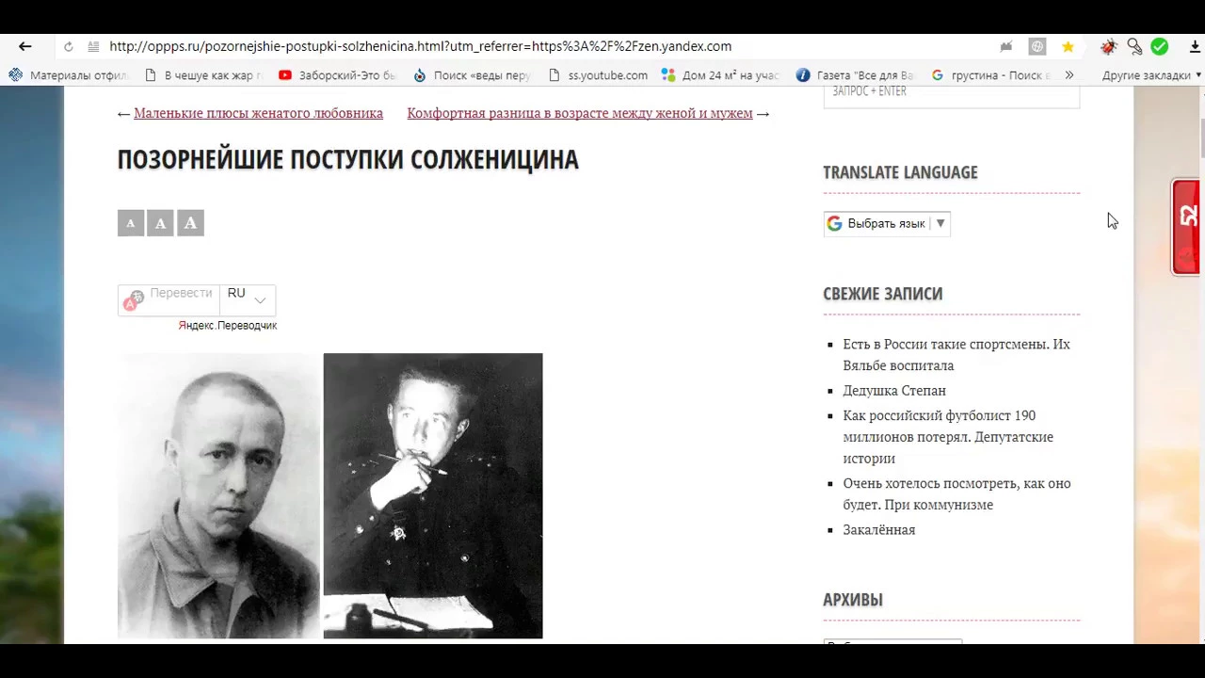The height and width of the screenshot is (678, 1205).
Task: Click the magnifier extension icon in toolbar
Action: [1134, 46]
